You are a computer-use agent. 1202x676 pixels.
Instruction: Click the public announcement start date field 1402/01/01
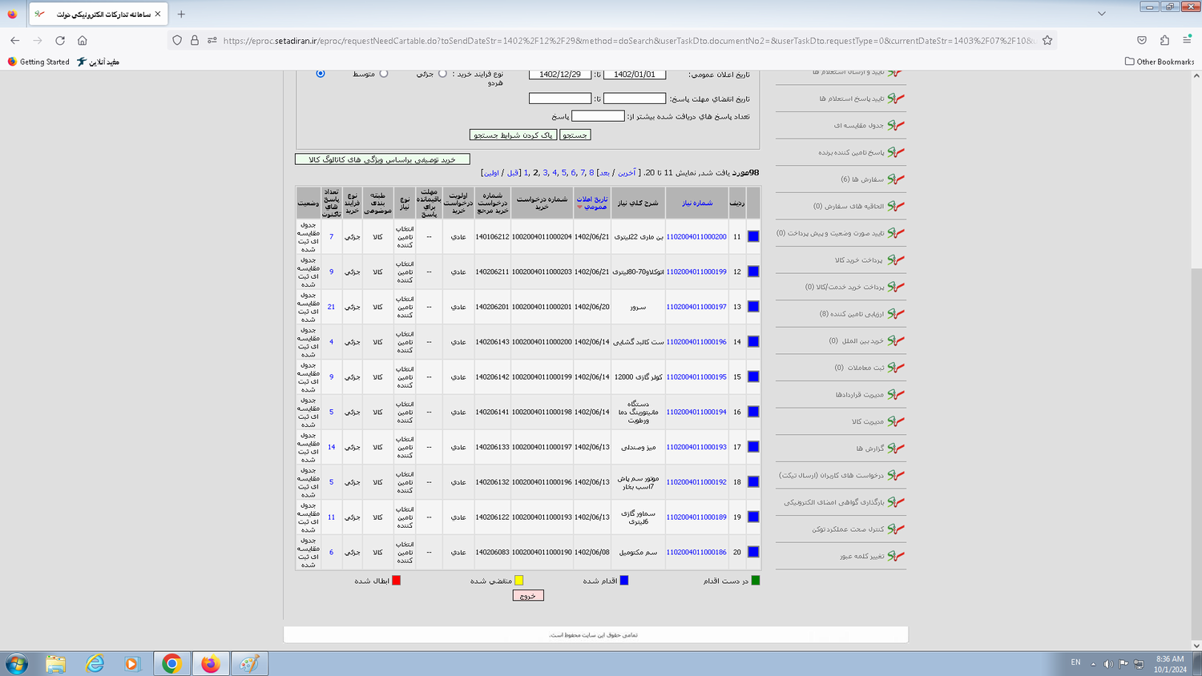click(635, 74)
